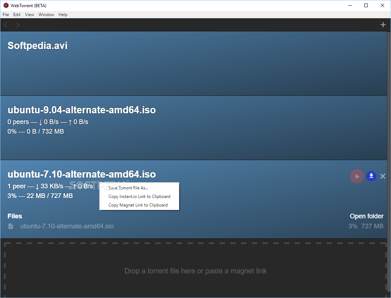391x298 pixels.
Task: Maximize the WebTorrent window
Action: [366, 5]
